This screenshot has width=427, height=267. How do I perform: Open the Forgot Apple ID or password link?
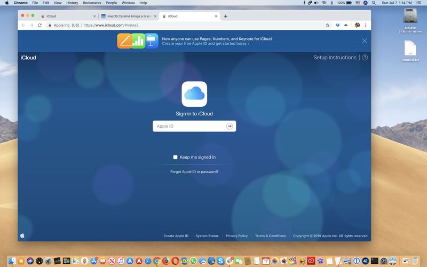(x=194, y=171)
